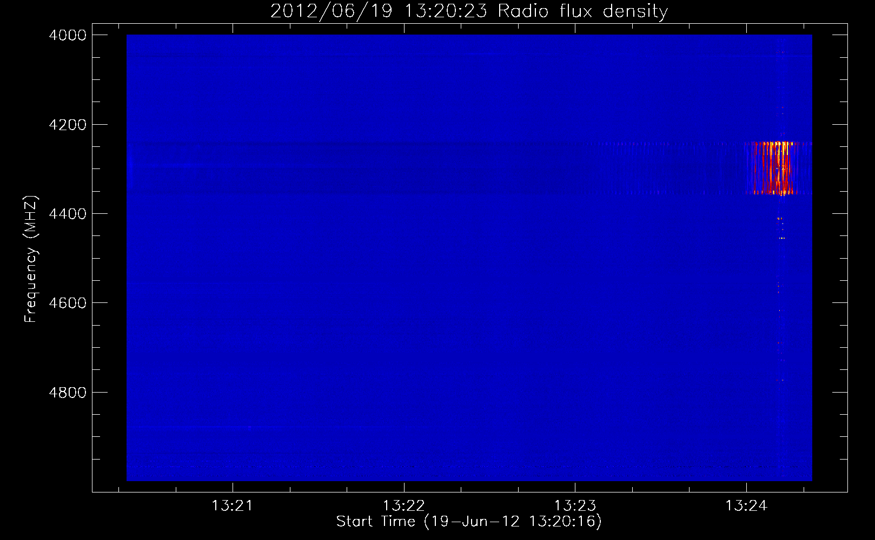Image resolution: width=875 pixels, height=540 pixels.
Task: Click the "Frequency (MHZ)" y-axis label
Action: coord(31,259)
